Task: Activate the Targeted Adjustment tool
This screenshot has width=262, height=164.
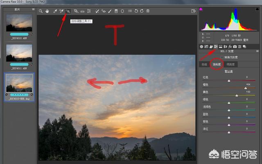Action: point(68,11)
